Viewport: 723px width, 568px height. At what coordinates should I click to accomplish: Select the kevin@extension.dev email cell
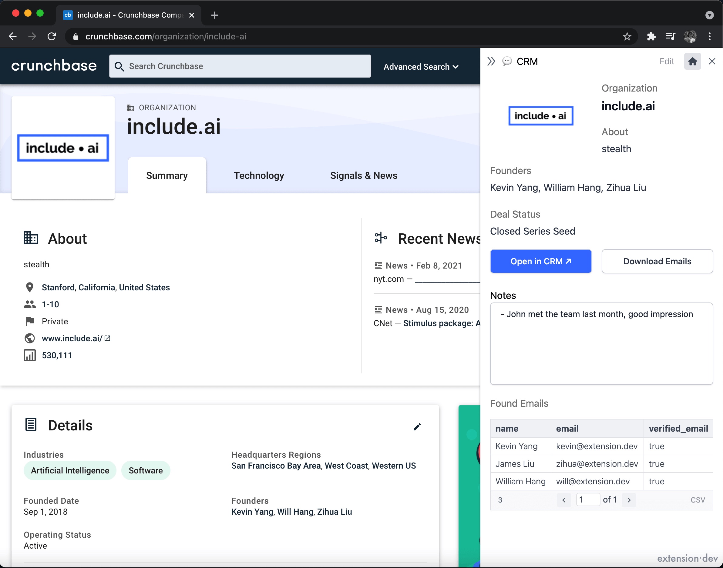597,446
